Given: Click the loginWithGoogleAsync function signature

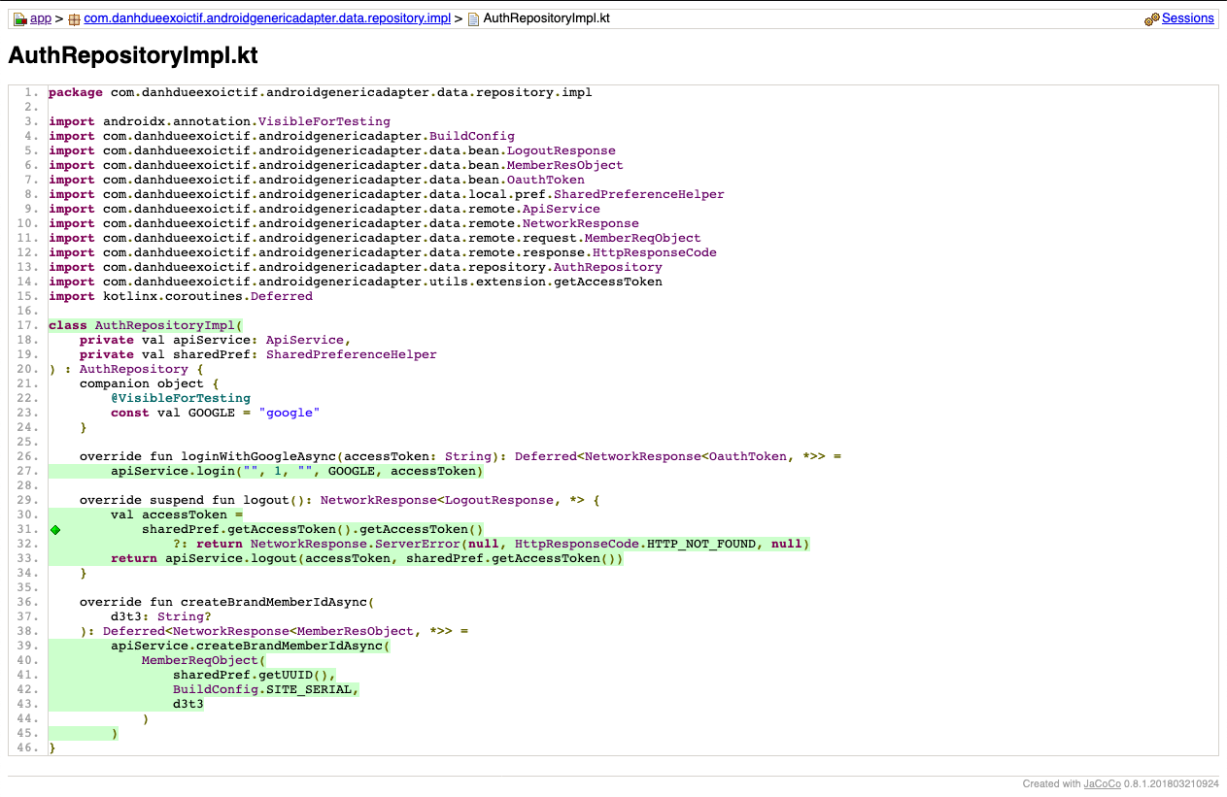Looking at the screenshot, I should (460, 457).
